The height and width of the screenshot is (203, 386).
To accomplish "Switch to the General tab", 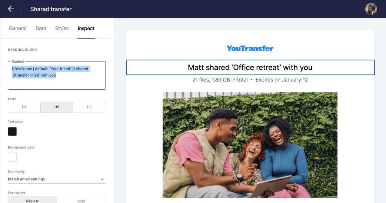I will tap(18, 28).
